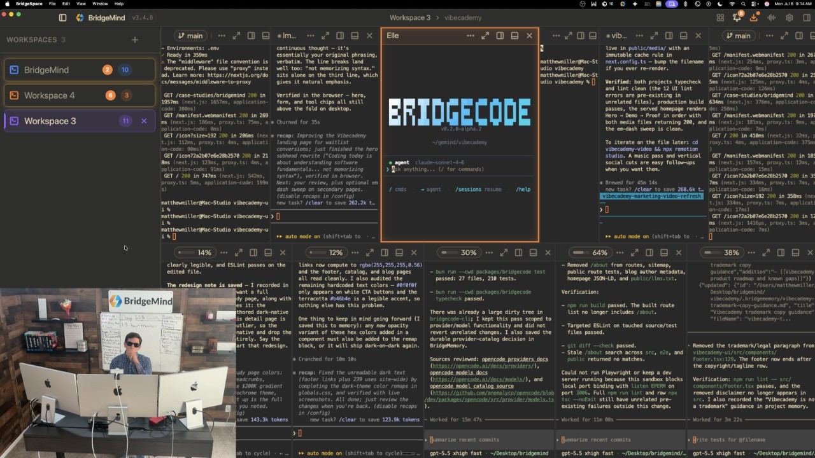Image resolution: width=815 pixels, height=458 pixels.
Task: Split the 30% panel horizontally
Action: tap(533, 253)
